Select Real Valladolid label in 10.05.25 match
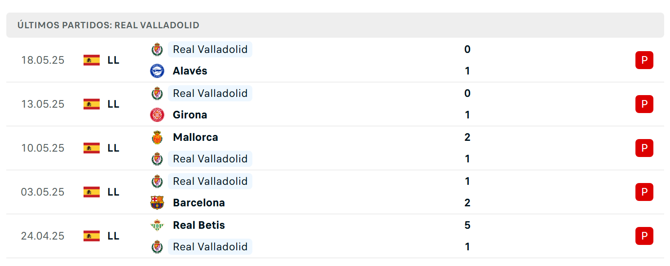Screen dimensions: 670x266 (210, 159)
